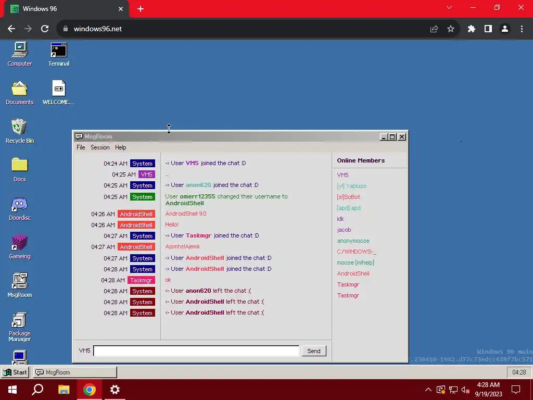Image resolution: width=533 pixels, height=400 pixels.
Task: Minimize the MsgRoom window
Action: tap(384, 137)
